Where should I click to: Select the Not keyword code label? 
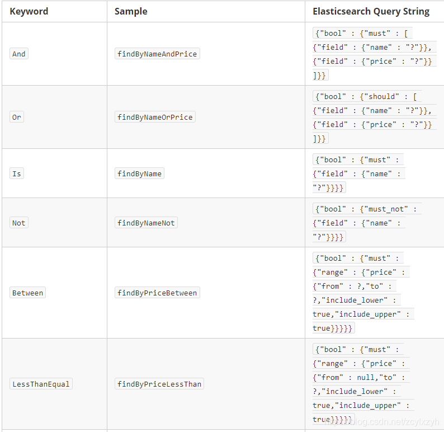tap(18, 223)
